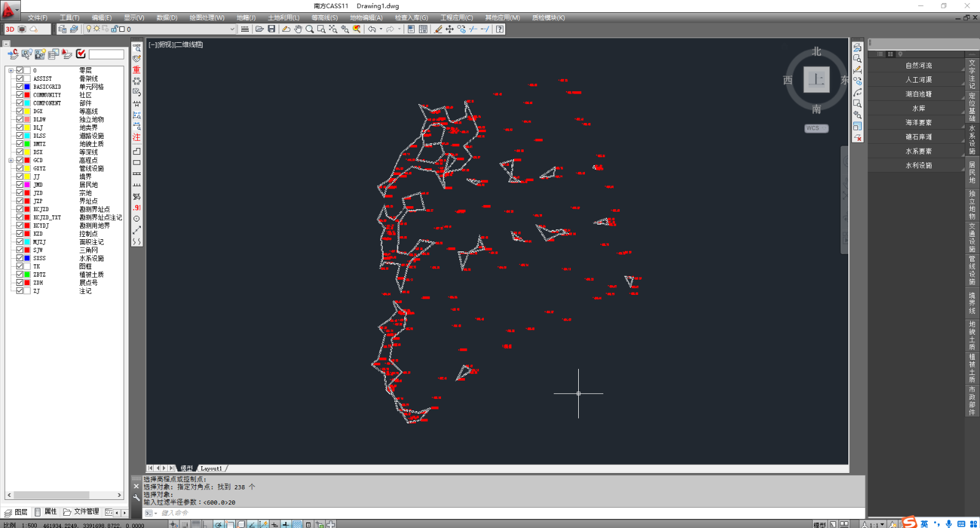980x528 pixels.
Task: Select the red 注 annotation tool
Action: click(x=137, y=137)
